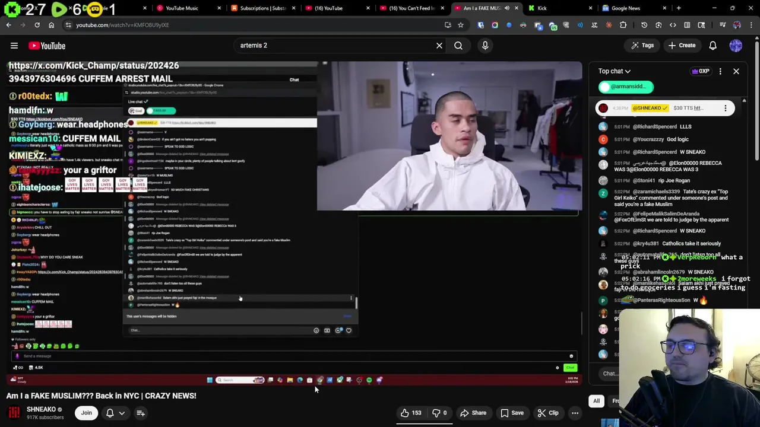This screenshot has width=760, height=427.
Task: Open the YouTube guide hamburger menu
Action: 14,46
